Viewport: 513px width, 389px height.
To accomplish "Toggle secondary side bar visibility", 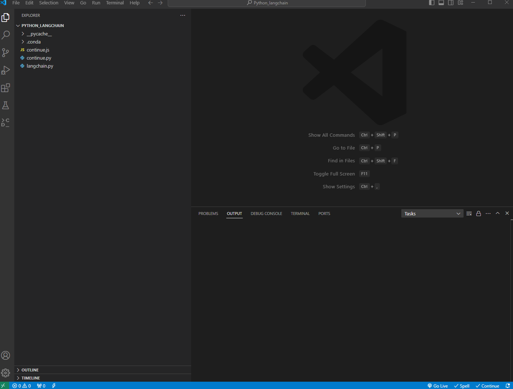I will (451, 3).
